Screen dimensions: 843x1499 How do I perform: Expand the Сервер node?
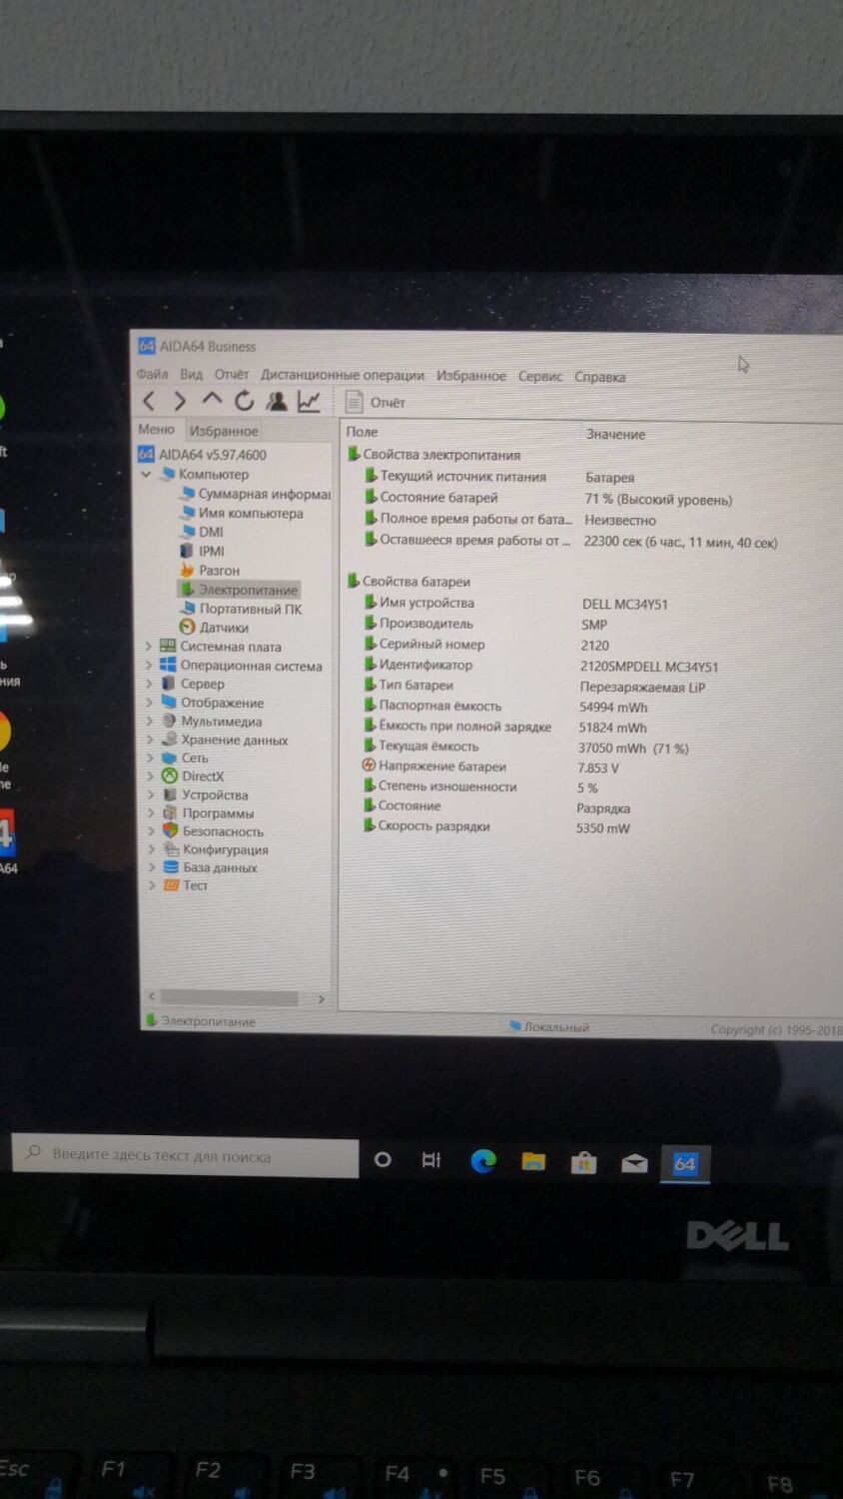(149, 684)
